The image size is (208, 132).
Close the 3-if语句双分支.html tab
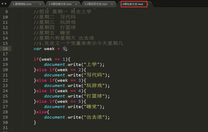[x=112, y=4]
